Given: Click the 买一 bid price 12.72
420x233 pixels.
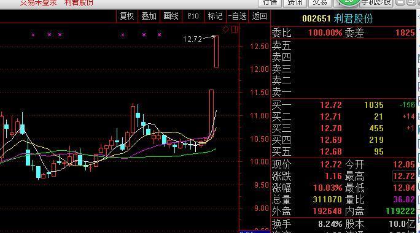Looking at the screenshot, I should tap(331, 105).
